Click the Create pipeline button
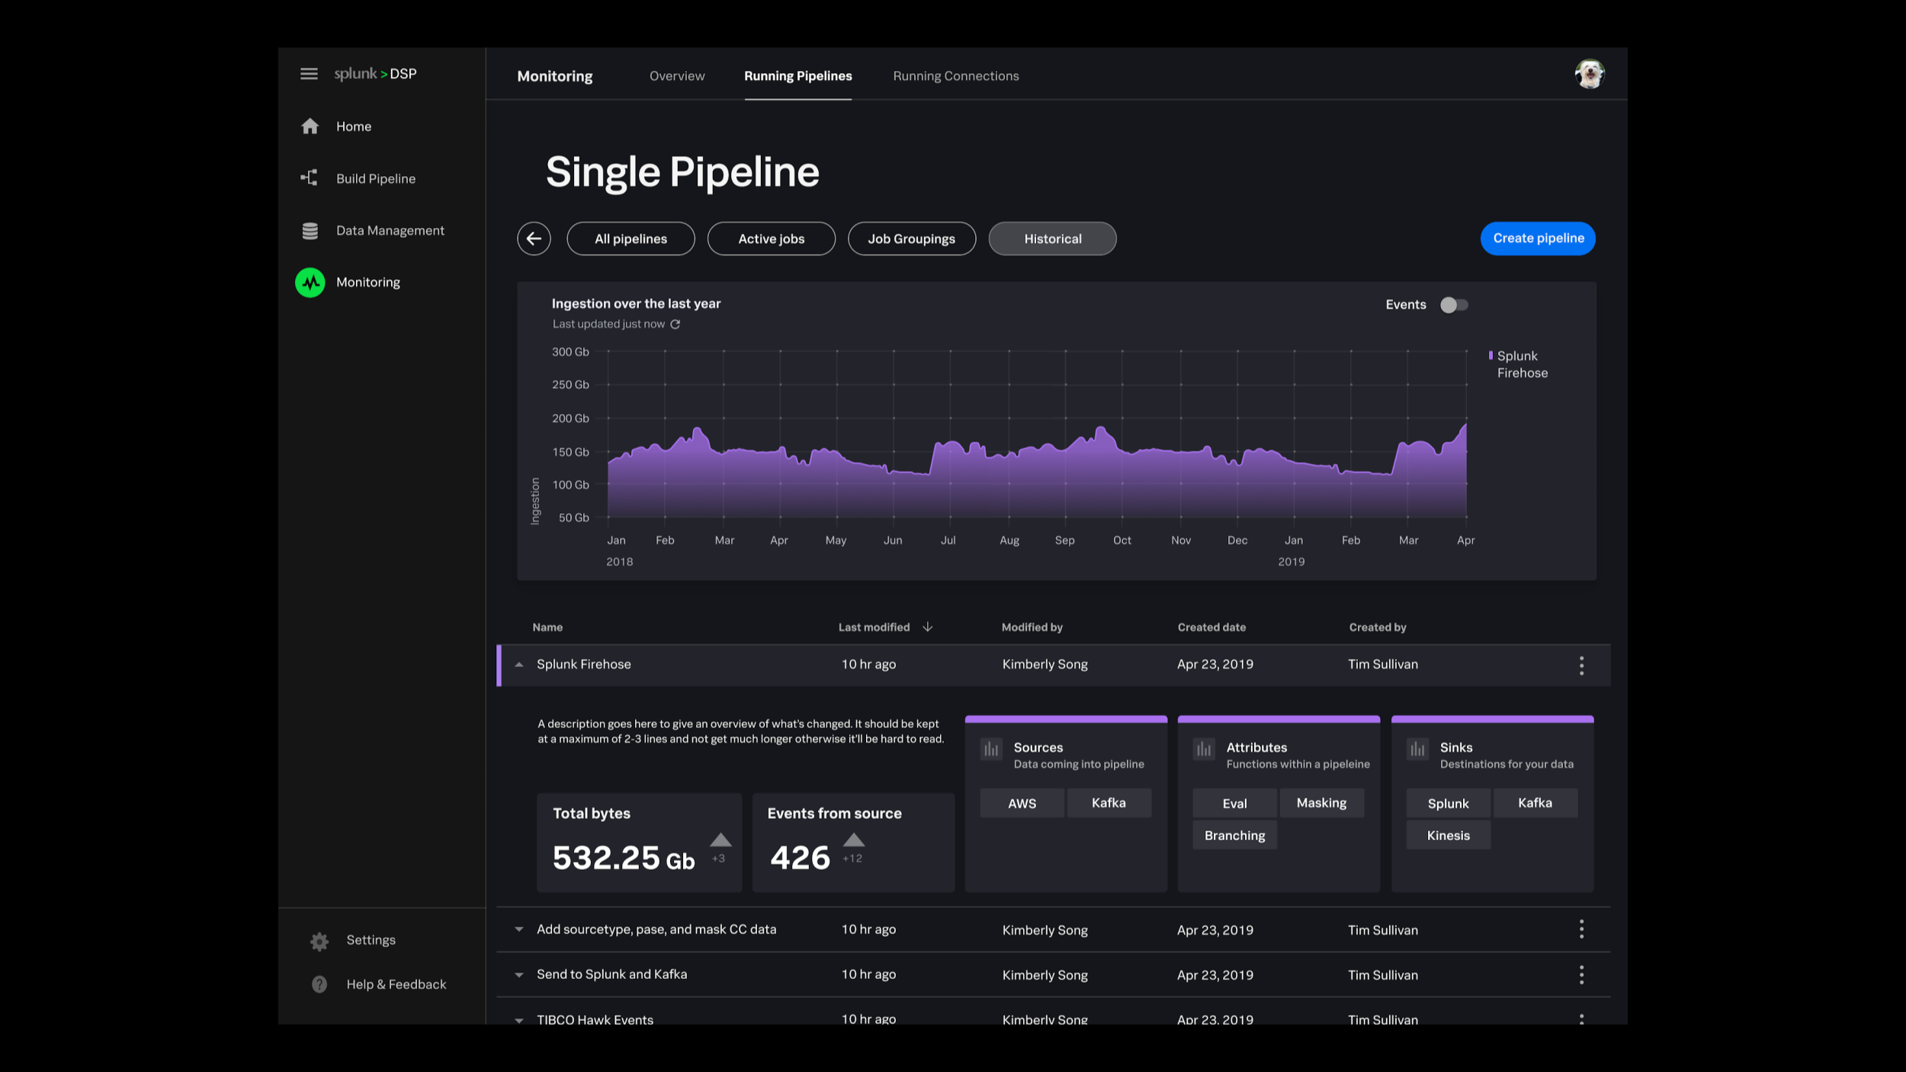The width and height of the screenshot is (1906, 1072). point(1538,239)
